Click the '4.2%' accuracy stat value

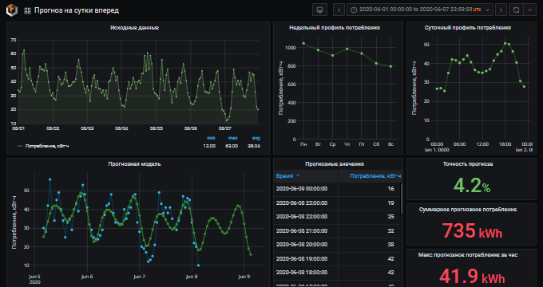click(472, 186)
